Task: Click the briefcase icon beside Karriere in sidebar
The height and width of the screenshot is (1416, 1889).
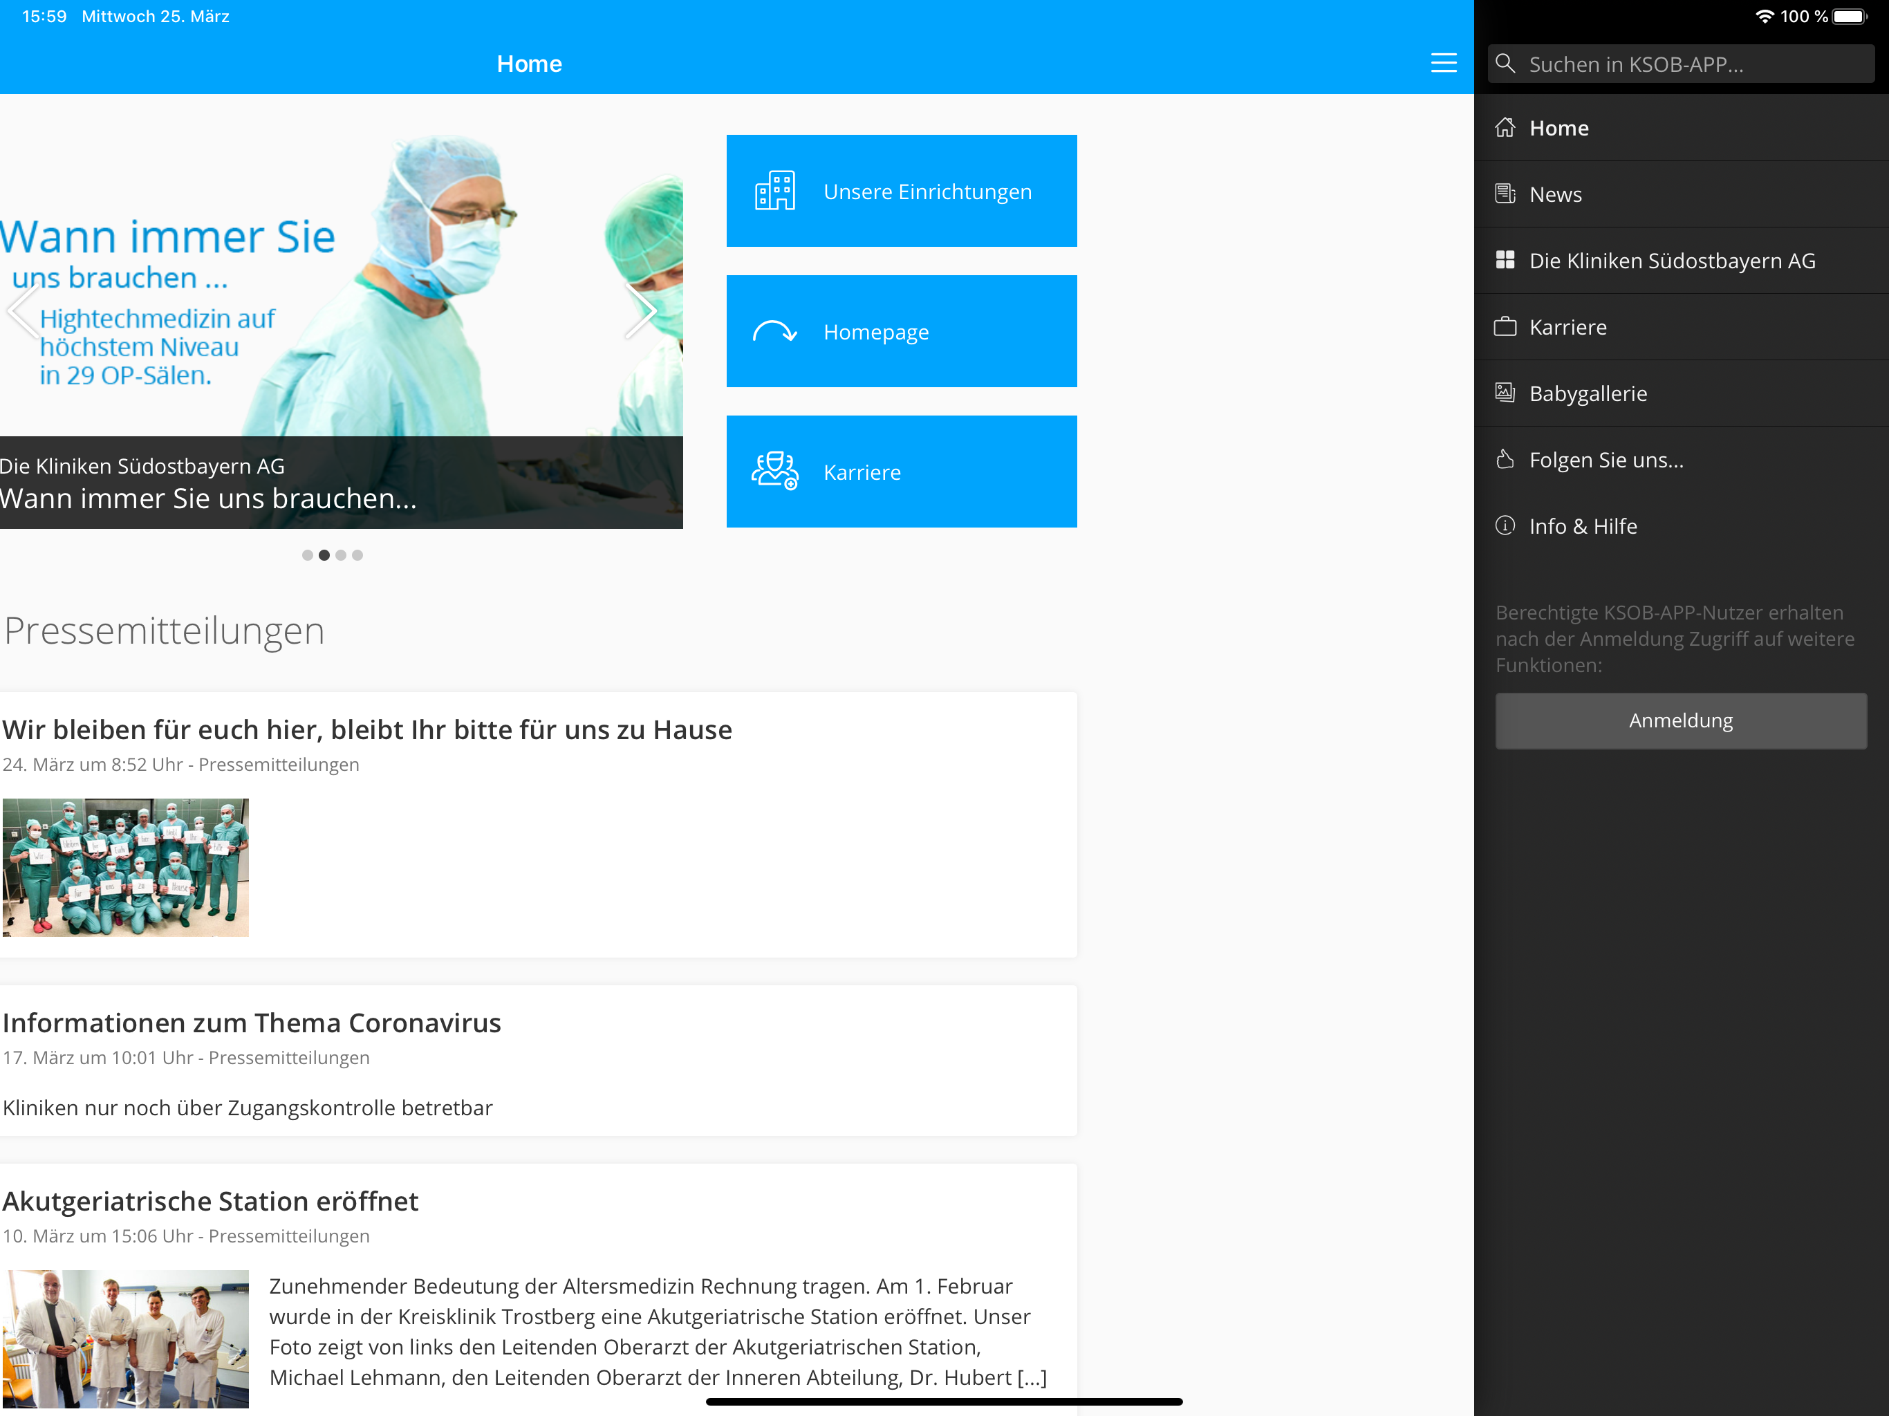Action: point(1505,327)
